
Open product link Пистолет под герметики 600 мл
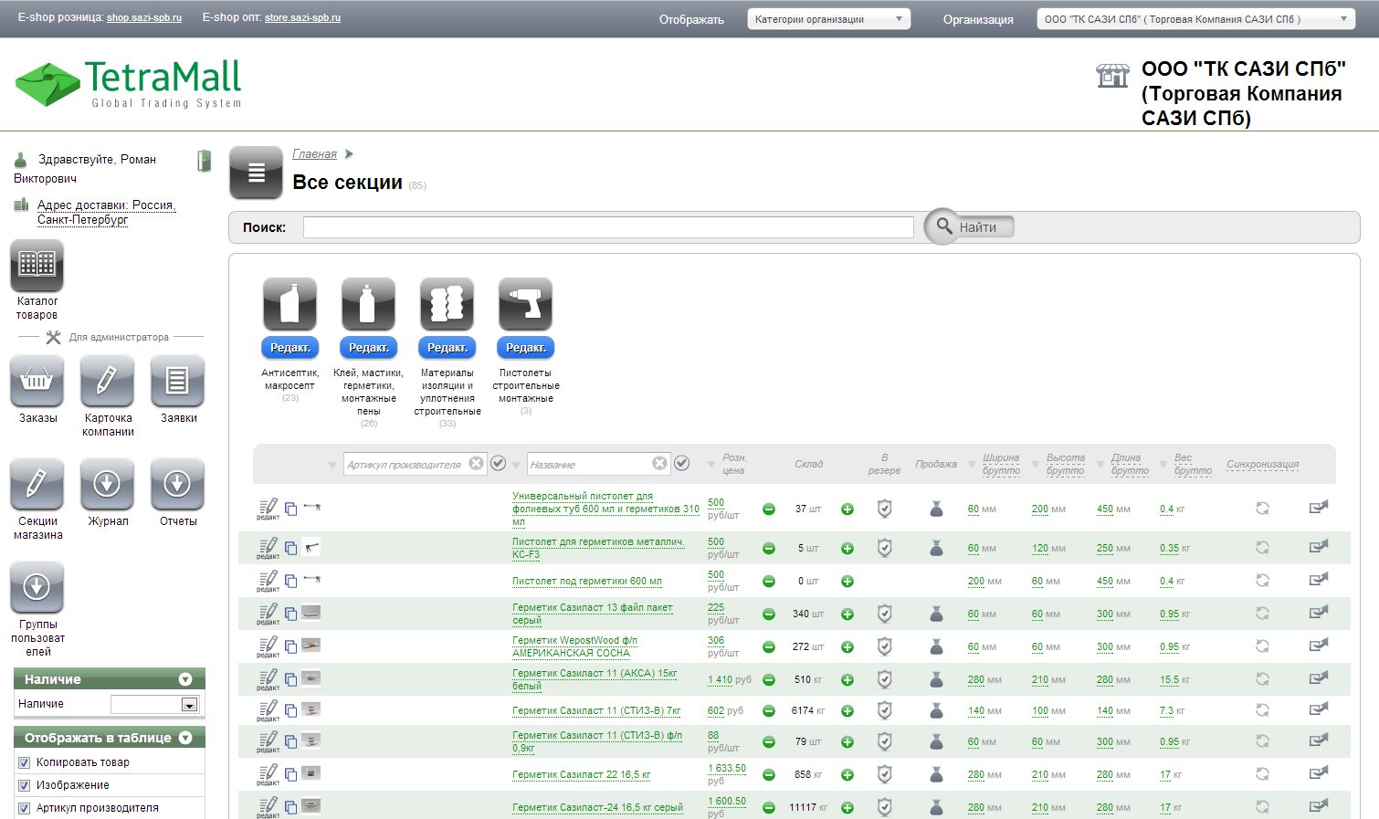(x=587, y=582)
